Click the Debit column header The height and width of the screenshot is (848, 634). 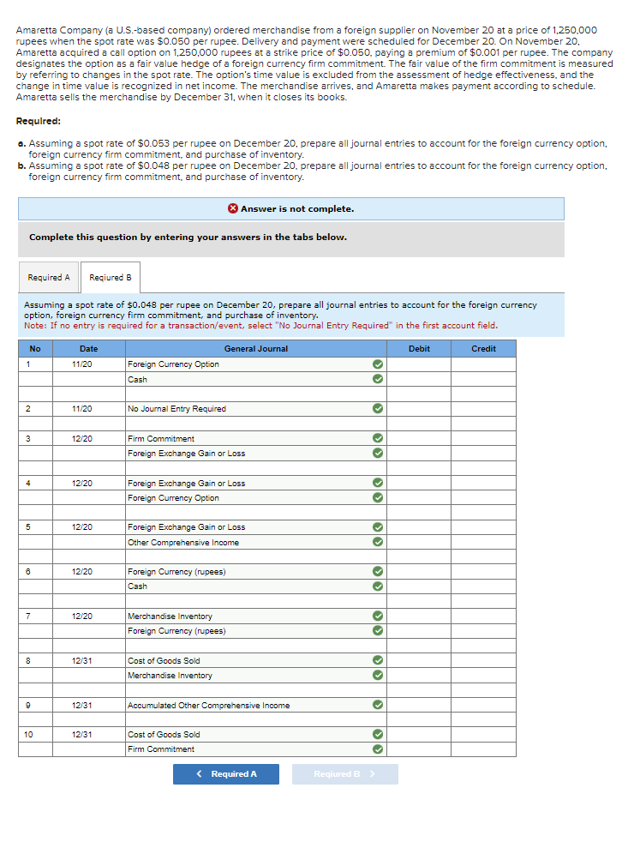pos(419,349)
